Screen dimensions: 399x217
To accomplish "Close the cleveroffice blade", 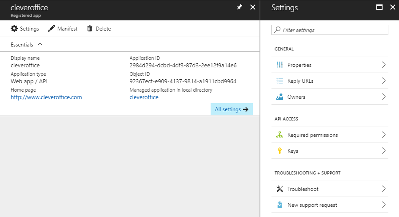I will point(253,8).
